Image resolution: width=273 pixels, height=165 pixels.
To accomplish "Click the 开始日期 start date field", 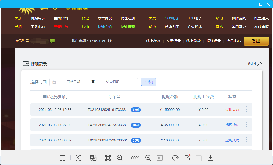I will pyautogui.click(x=73, y=82).
